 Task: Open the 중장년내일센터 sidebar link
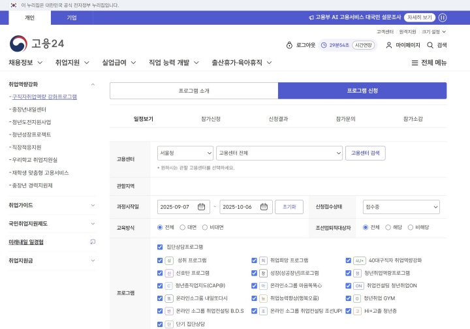29,110
